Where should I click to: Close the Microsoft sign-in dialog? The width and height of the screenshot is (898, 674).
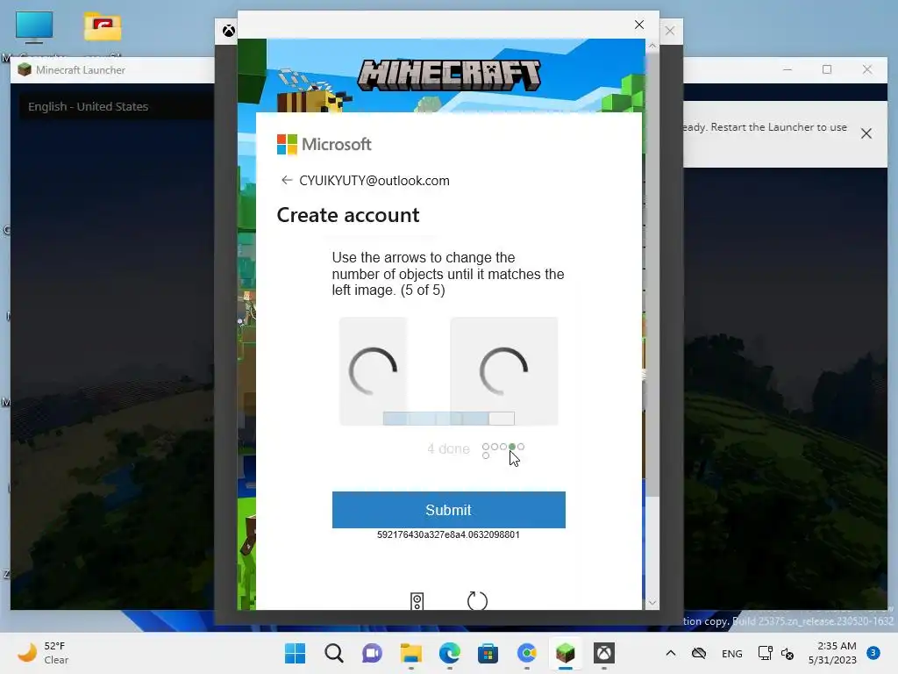(x=639, y=25)
